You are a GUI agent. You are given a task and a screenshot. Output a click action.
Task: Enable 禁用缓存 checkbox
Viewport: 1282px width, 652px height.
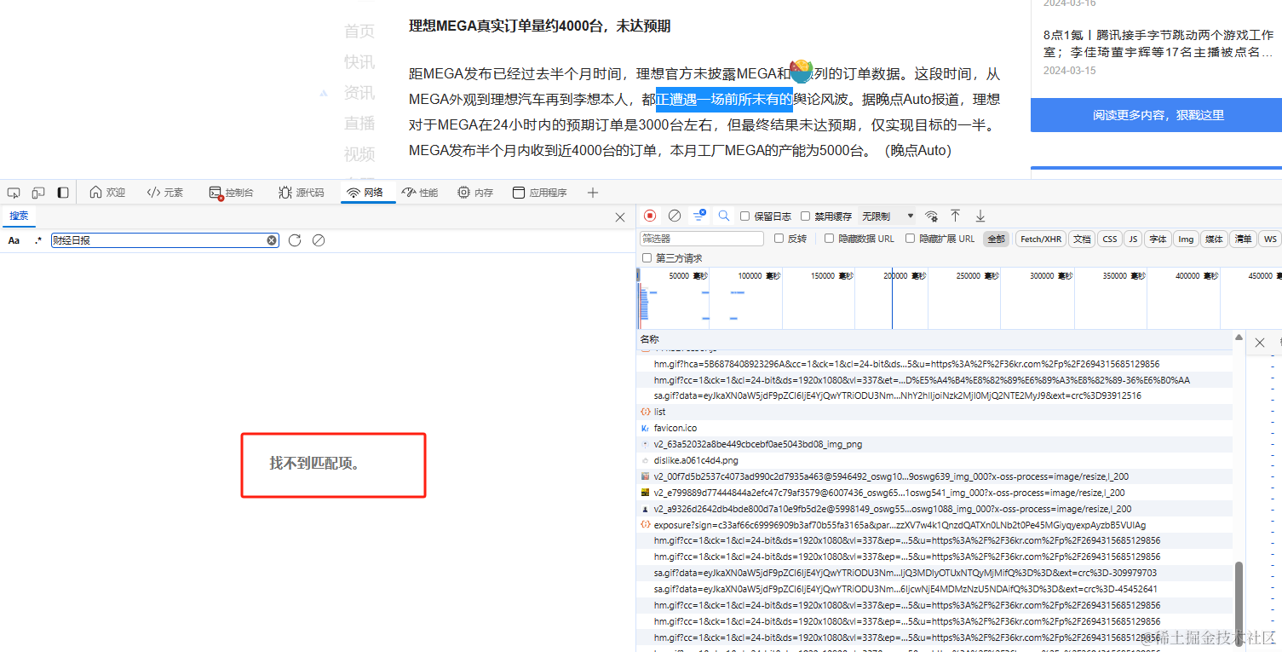[806, 216]
